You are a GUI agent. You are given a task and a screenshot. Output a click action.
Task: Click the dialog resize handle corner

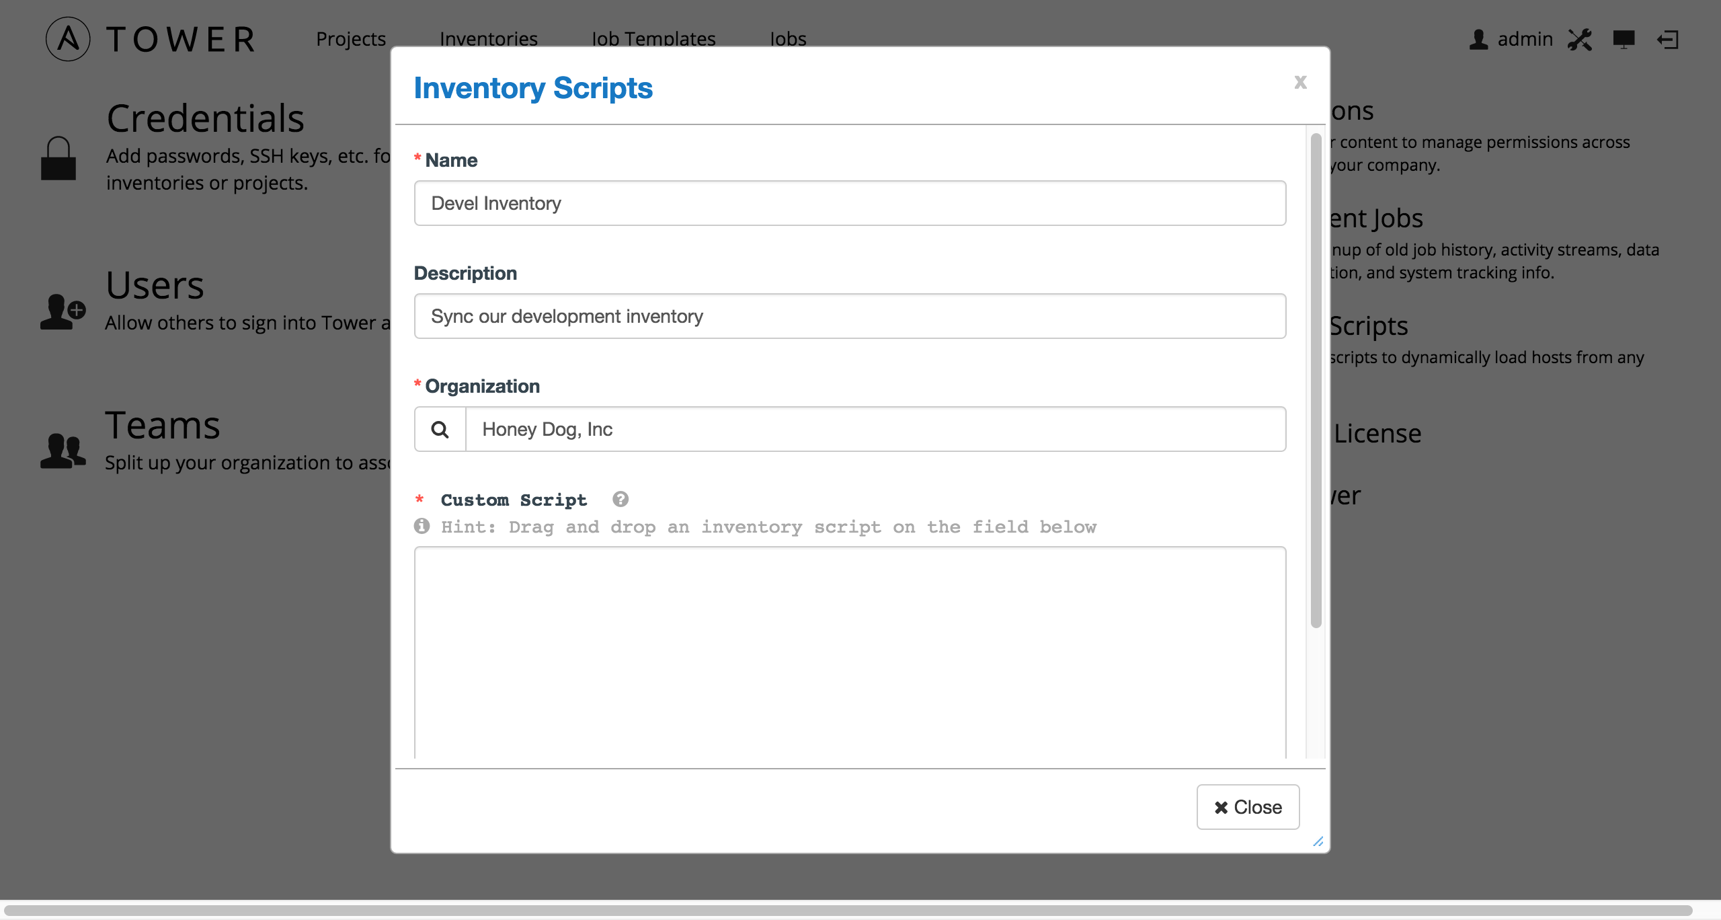coord(1318,841)
